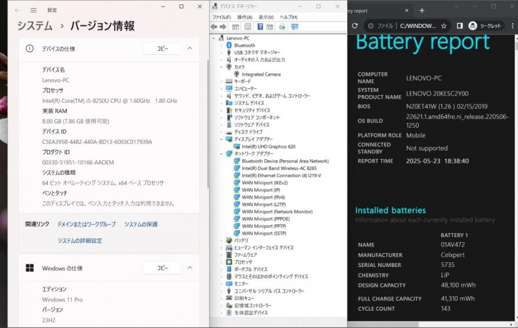Open the browser three-dot menu
This screenshot has width=518, height=328.
[512, 26]
